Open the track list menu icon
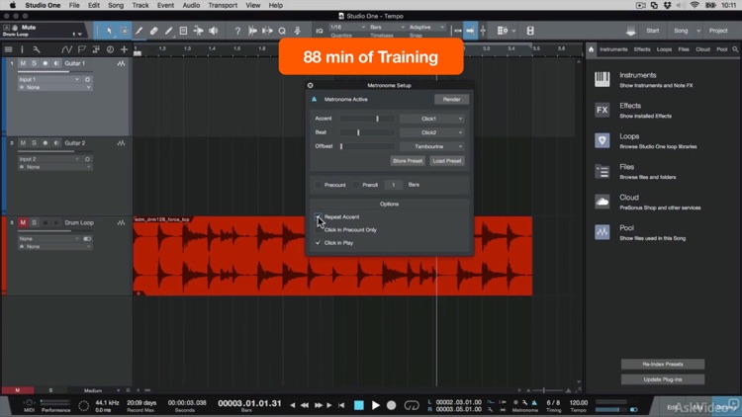Screen dimensions: 742x417 (9, 49)
